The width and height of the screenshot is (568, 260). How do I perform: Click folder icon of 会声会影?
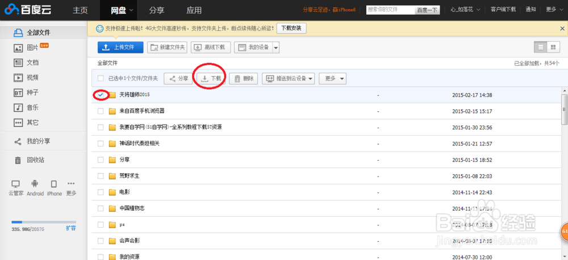point(112,241)
